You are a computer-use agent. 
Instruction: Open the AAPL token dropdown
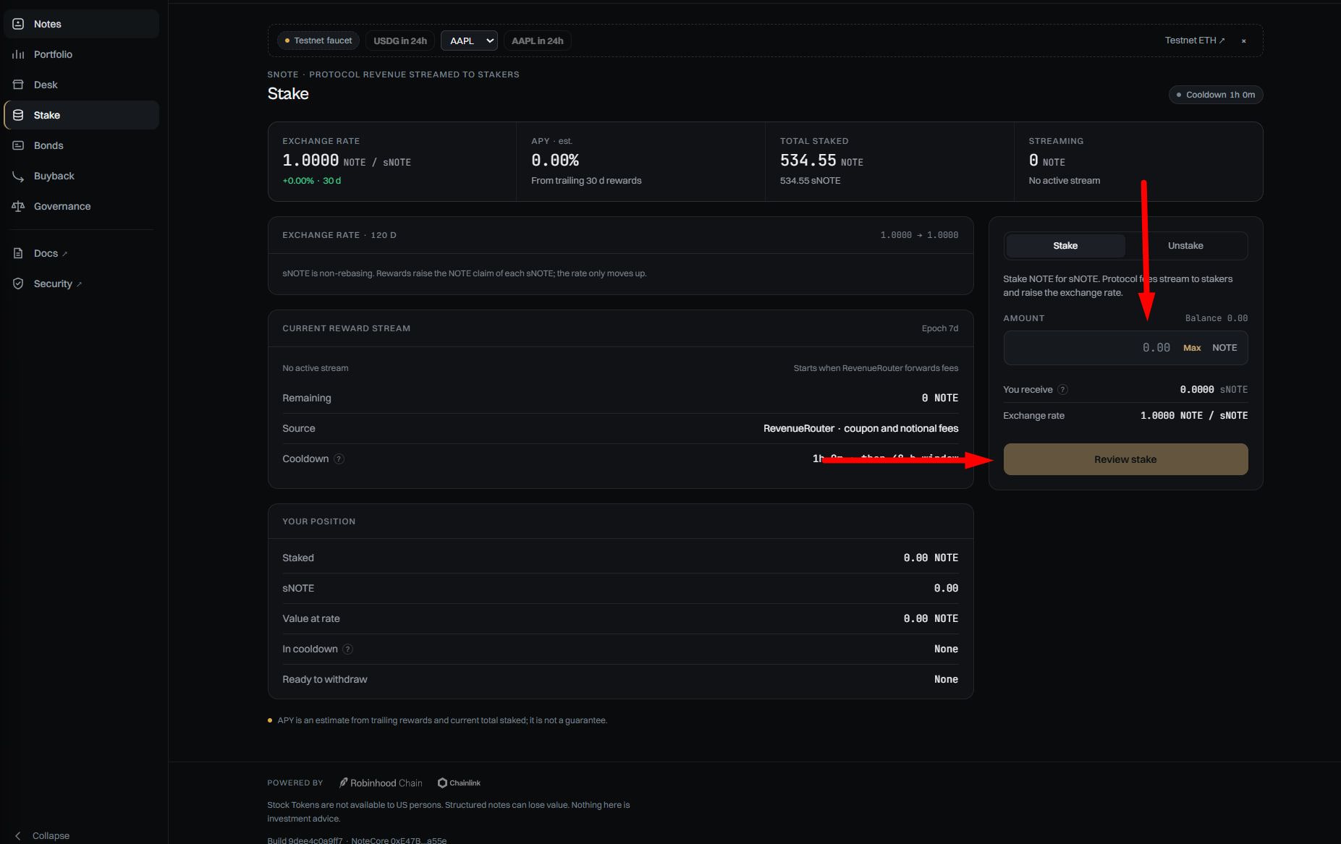coord(469,41)
